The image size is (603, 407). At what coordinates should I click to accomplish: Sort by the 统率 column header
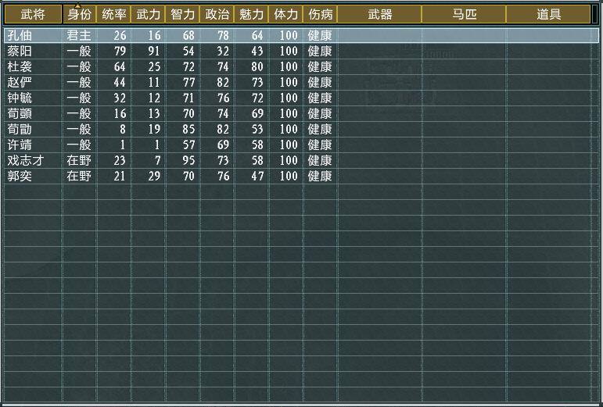click(x=114, y=15)
